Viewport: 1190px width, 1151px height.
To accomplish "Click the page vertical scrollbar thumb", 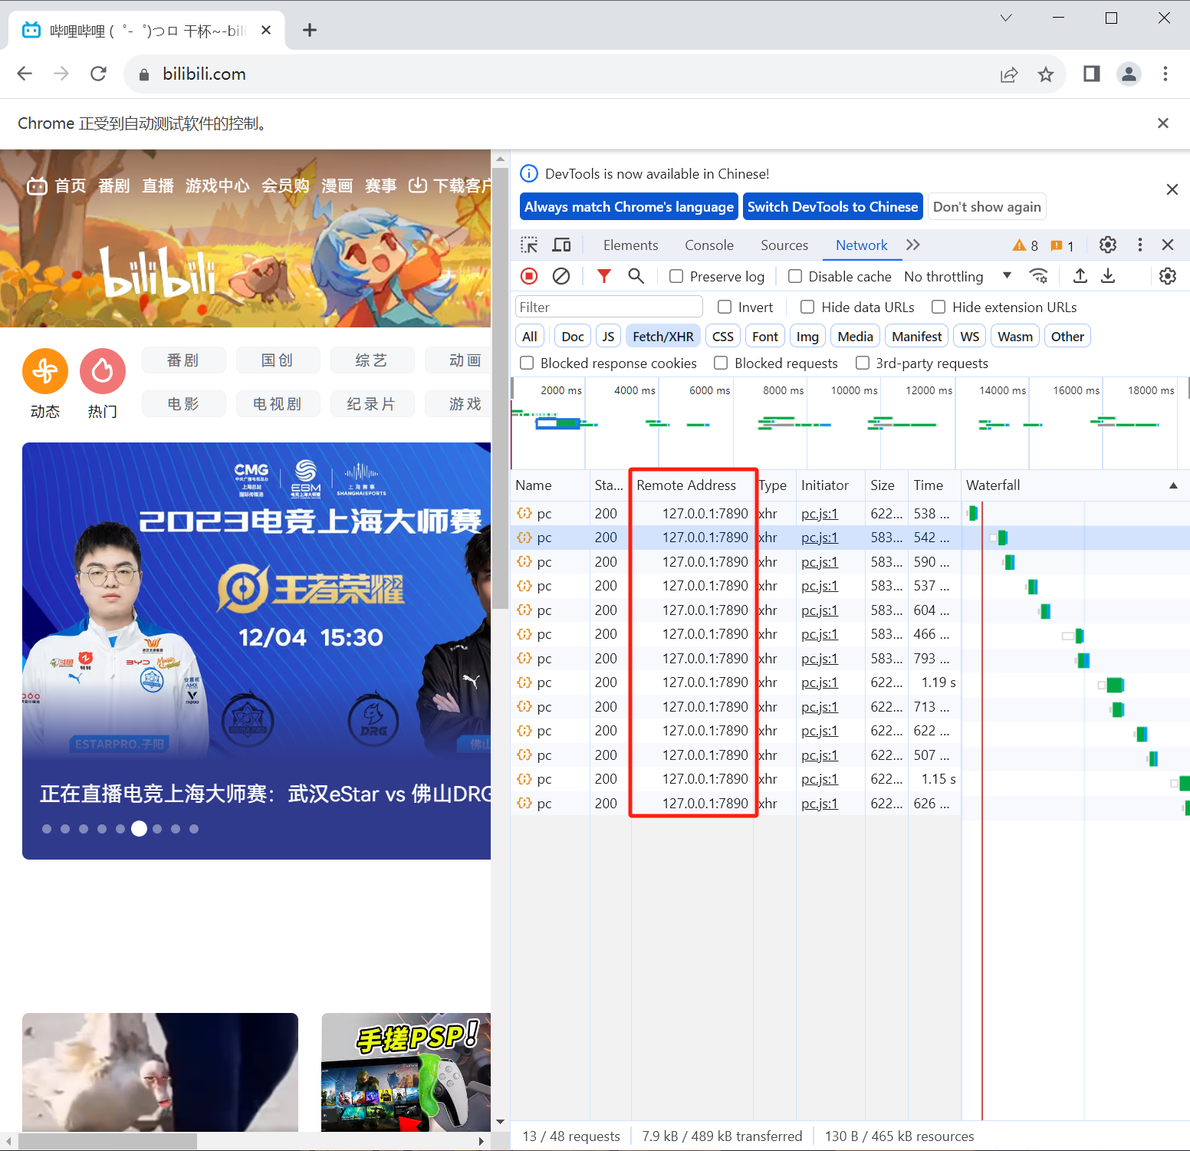I will pyautogui.click(x=500, y=389).
